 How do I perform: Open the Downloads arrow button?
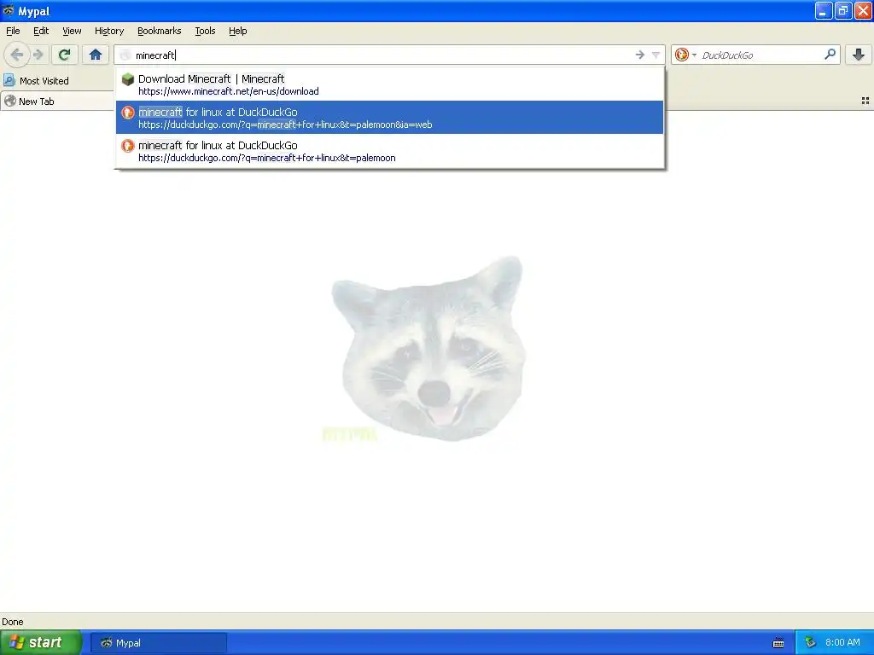pyautogui.click(x=859, y=55)
